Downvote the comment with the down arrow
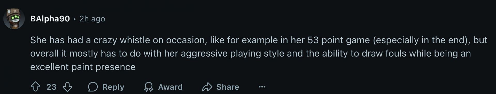 [67, 87]
